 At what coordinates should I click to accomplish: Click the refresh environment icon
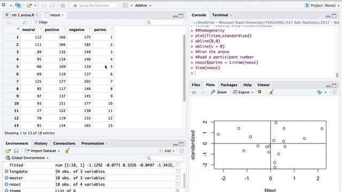click(x=181, y=151)
